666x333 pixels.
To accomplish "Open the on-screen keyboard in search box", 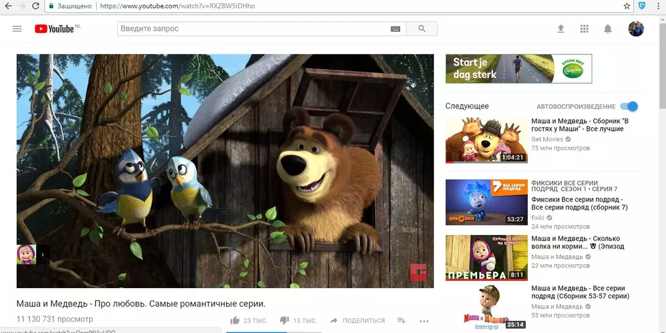I will tap(395, 29).
